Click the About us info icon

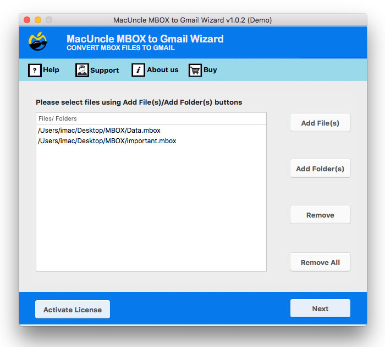point(138,70)
